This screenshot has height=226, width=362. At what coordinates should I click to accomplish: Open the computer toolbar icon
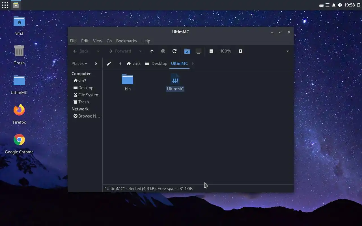tap(199, 51)
